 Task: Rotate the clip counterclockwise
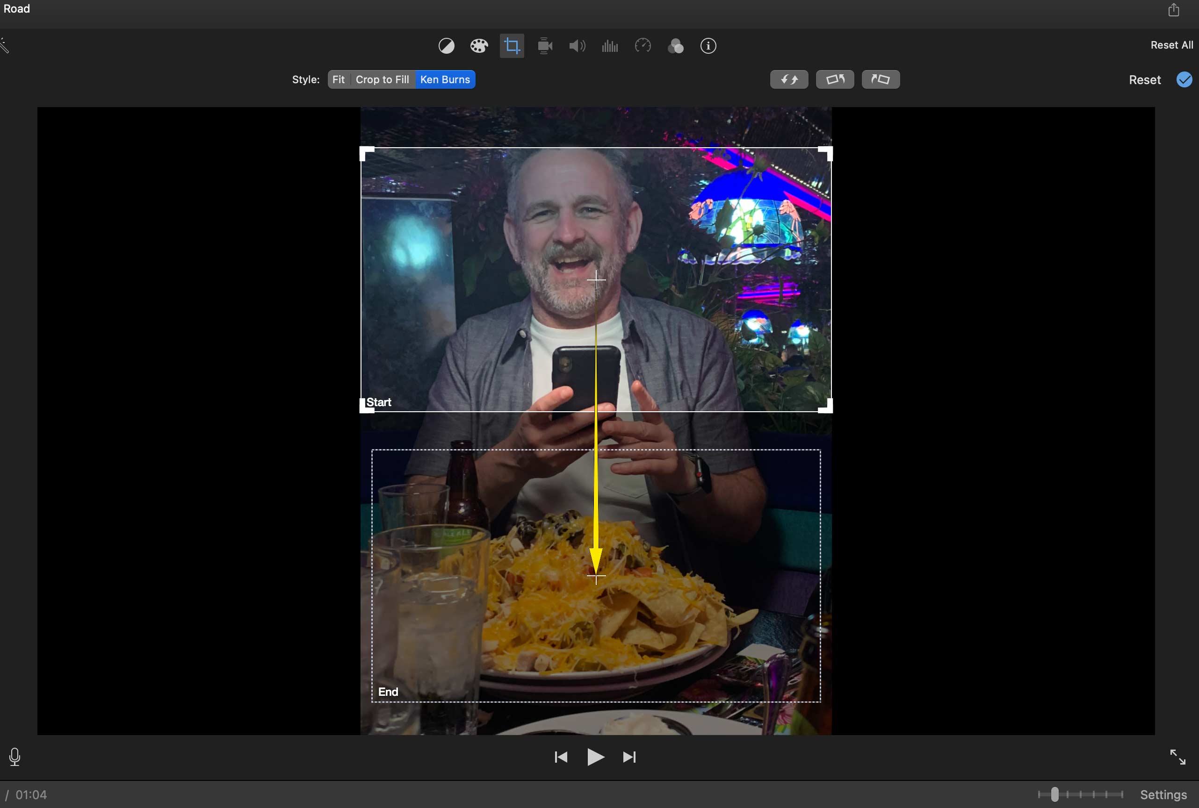pos(835,79)
